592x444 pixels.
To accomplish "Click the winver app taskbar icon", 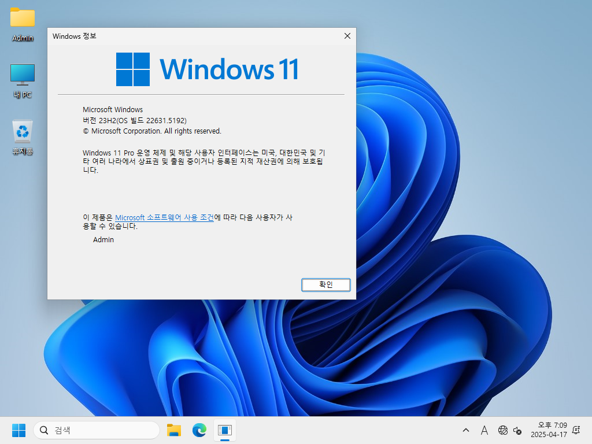I will tap(225, 430).
